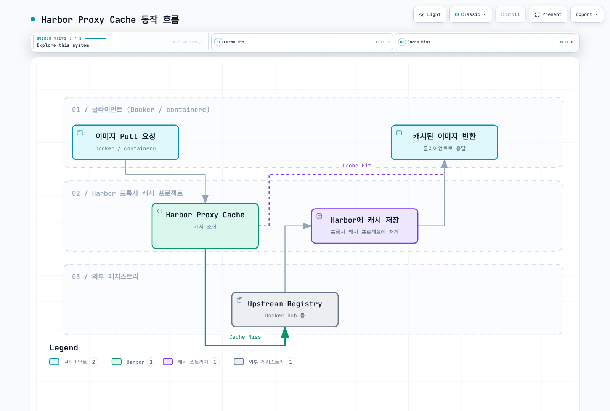Select the Cache Hit guided view

pyautogui.click(x=302, y=42)
